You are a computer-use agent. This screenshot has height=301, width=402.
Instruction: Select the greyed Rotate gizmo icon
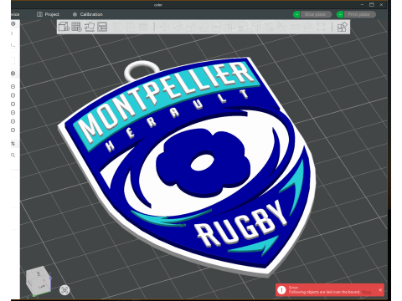tap(178, 27)
